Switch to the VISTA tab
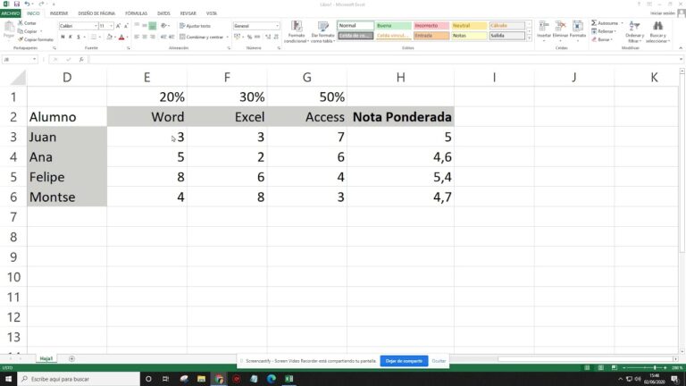Image resolution: width=686 pixels, height=386 pixels. (x=212, y=13)
